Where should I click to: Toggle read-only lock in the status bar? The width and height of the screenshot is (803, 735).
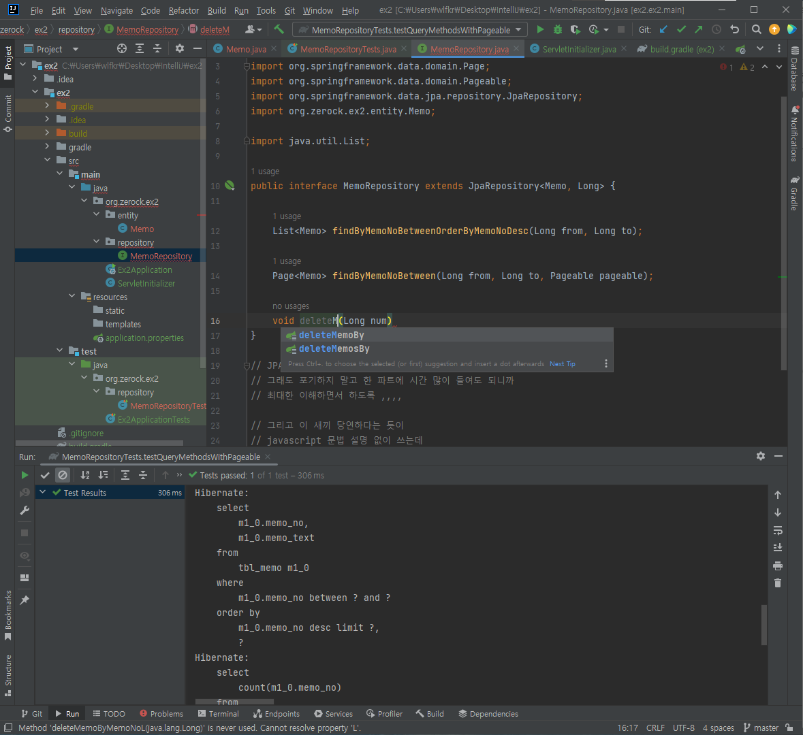point(789,728)
